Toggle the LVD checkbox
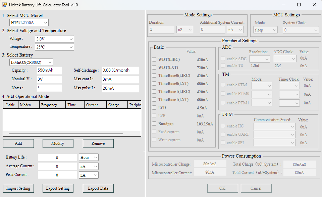This screenshot has height=197, width=322. [x=154, y=108]
